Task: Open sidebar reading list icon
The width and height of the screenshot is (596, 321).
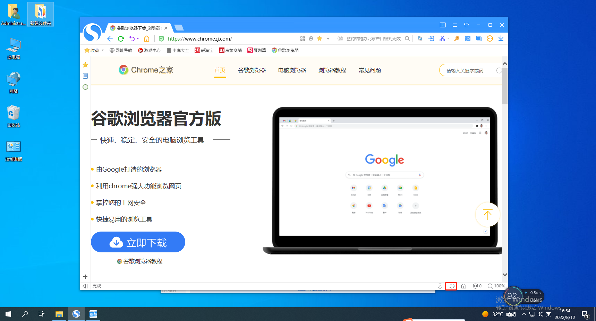Action: click(85, 76)
